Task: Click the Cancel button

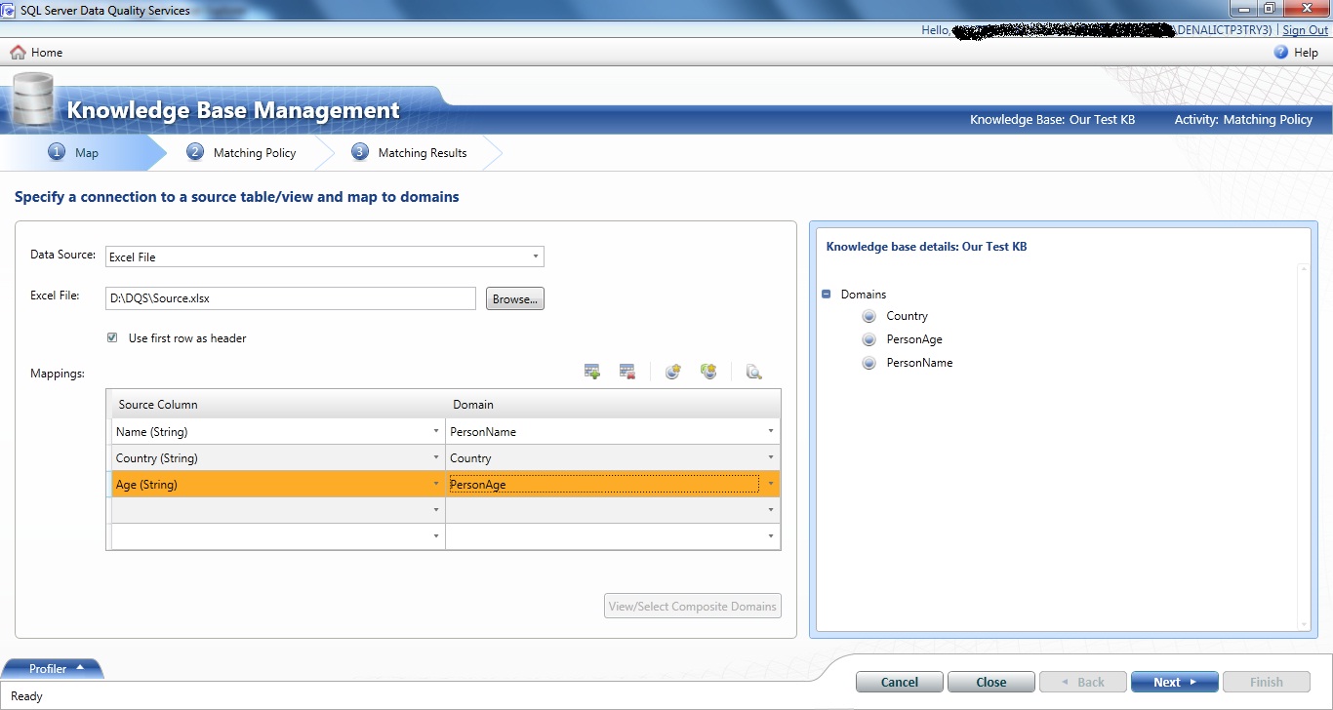Action: pos(900,682)
